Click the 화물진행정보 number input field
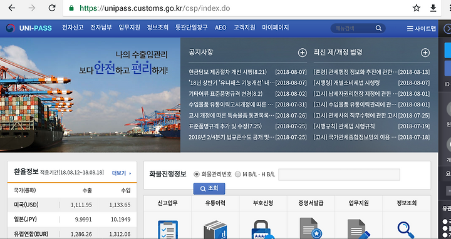Image resolution: width=451 pixels, height=239 pixels. tap(339, 175)
